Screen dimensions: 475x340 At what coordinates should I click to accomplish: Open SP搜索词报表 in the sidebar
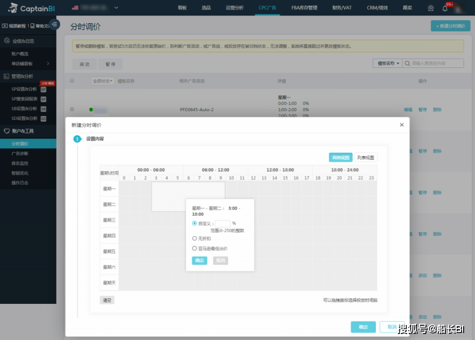pos(25,99)
